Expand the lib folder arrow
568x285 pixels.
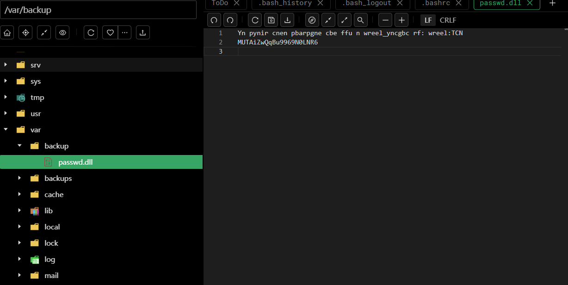click(19, 211)
